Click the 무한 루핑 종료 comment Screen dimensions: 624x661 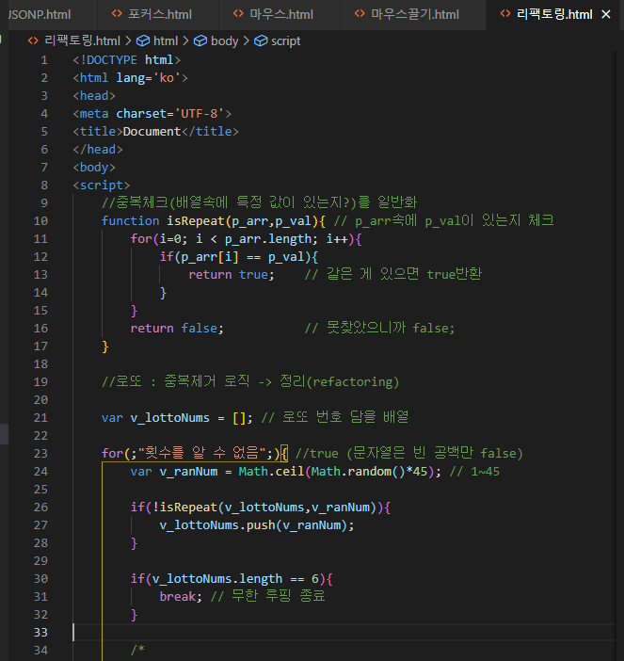[x=267, y=597]
